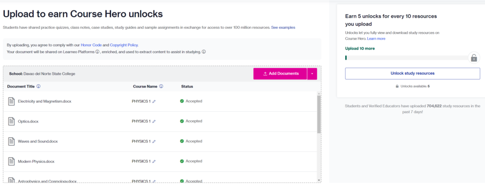Click document icon of Waves and Sound.docx
The image size is (485, 186).
tap(11, 141)
